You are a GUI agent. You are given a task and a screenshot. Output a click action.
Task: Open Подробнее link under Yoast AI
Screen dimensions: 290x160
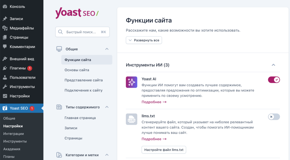154,102
